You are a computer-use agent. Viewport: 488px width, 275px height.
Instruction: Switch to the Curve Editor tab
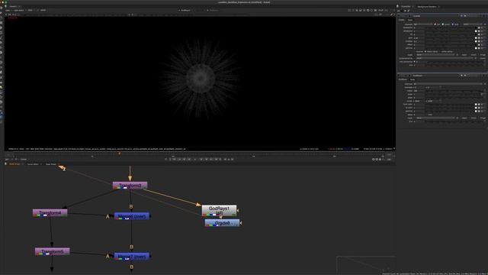pos(33,164)
